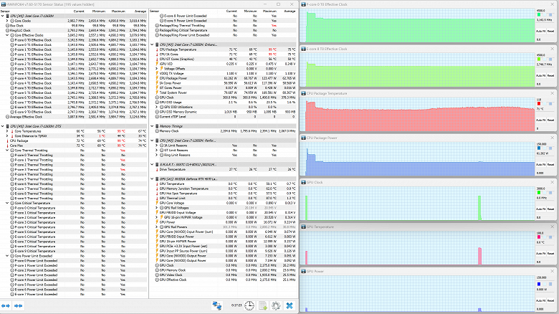Collapse the CPU [#0] Intel Core i7-12650H group
Viewport: 559px width, 314px height.
click(2, 16)
